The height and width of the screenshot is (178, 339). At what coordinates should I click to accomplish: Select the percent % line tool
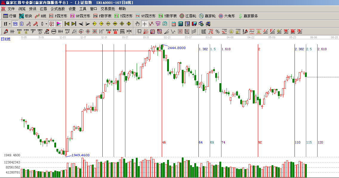coord(218,31)
